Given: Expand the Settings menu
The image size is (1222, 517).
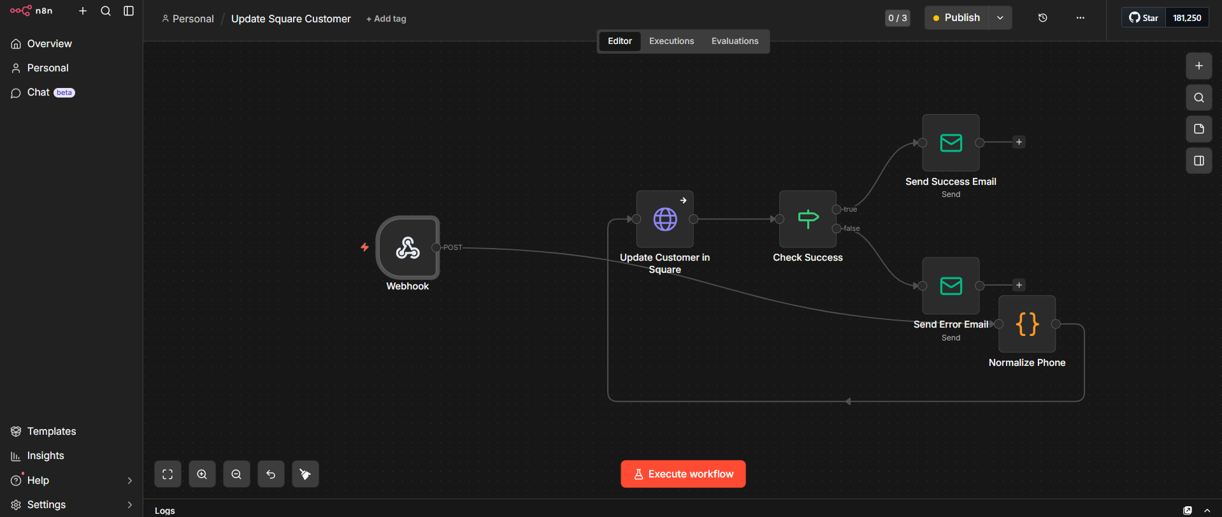Looking at the screenshot, I should (71, 504).
